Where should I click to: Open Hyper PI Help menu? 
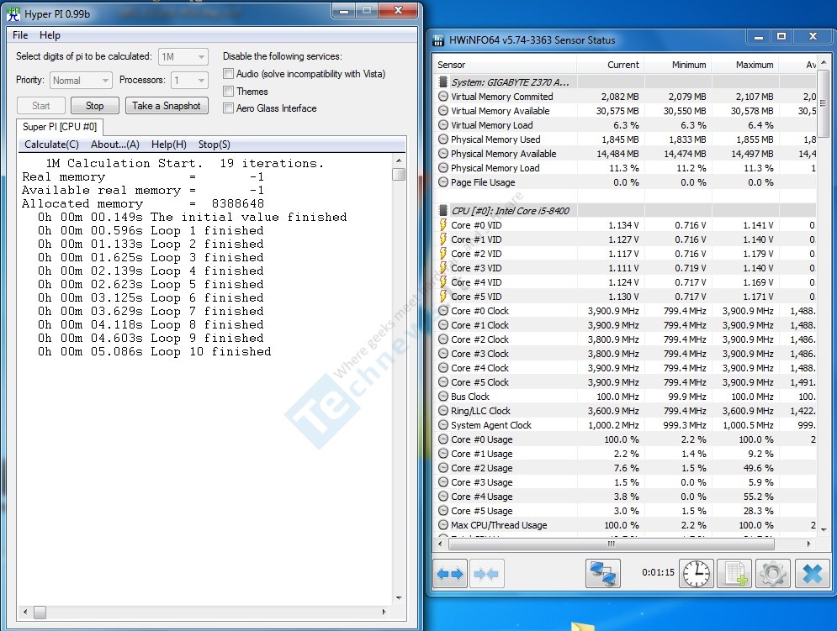click(50, 35)
